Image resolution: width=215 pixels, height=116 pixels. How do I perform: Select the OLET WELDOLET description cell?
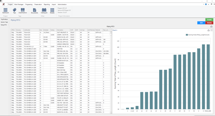tap(63, 33)
